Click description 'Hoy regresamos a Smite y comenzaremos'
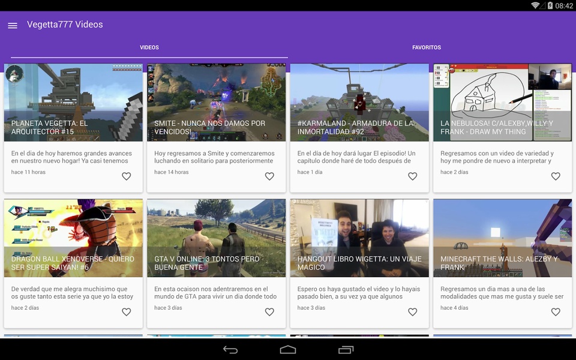 pyautogui.click(x=214, y=157)
